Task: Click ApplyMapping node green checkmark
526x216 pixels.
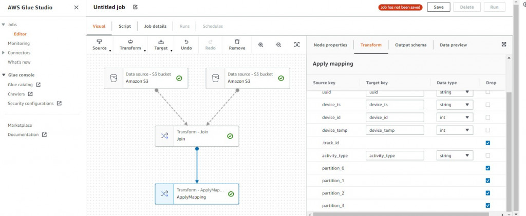Action: (x=231, y=194)
